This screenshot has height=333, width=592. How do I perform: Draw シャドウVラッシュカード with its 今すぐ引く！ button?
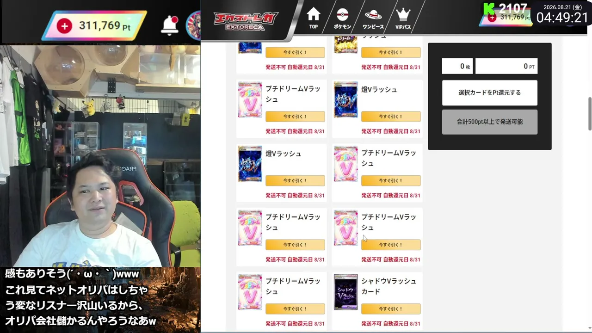pos(391,309)
